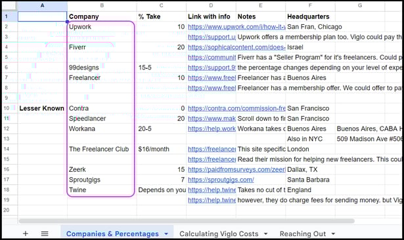Select the Company header cell
Image resolution: width=404 pixels, height=240 pixels.
point(102,16)
